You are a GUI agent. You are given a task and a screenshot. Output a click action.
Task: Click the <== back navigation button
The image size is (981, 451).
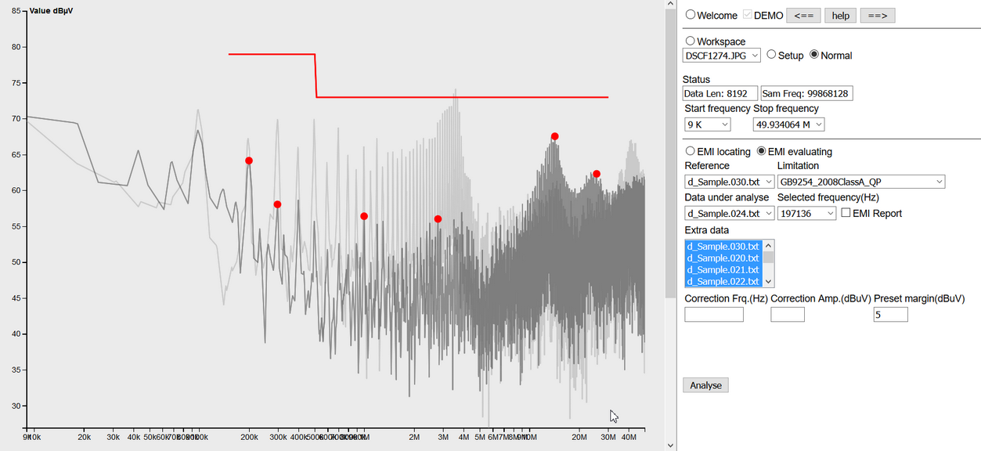tap(803, 16)
